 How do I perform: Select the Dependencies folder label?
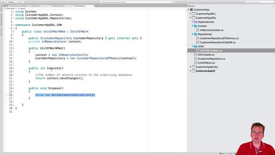coord(206,22)
